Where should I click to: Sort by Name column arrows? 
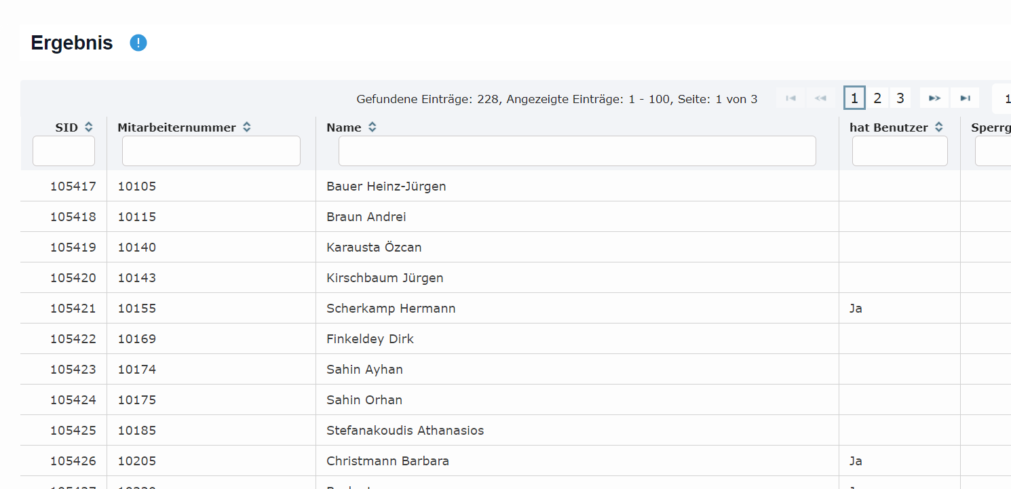pos(372,128)
